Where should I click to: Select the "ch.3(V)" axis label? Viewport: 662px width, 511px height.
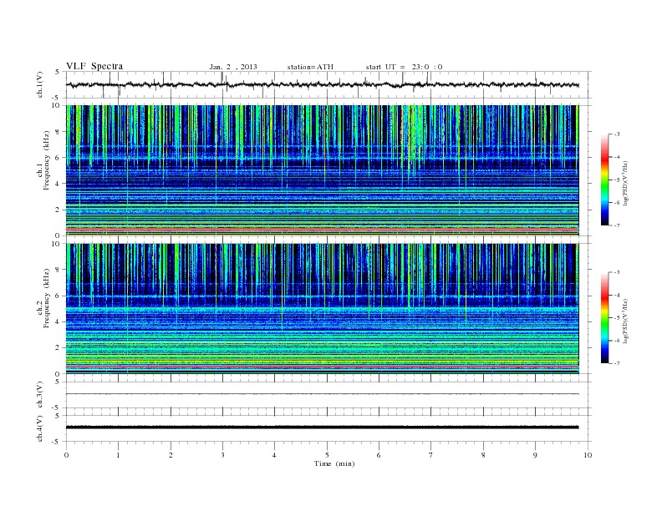[x=40, y=395]
